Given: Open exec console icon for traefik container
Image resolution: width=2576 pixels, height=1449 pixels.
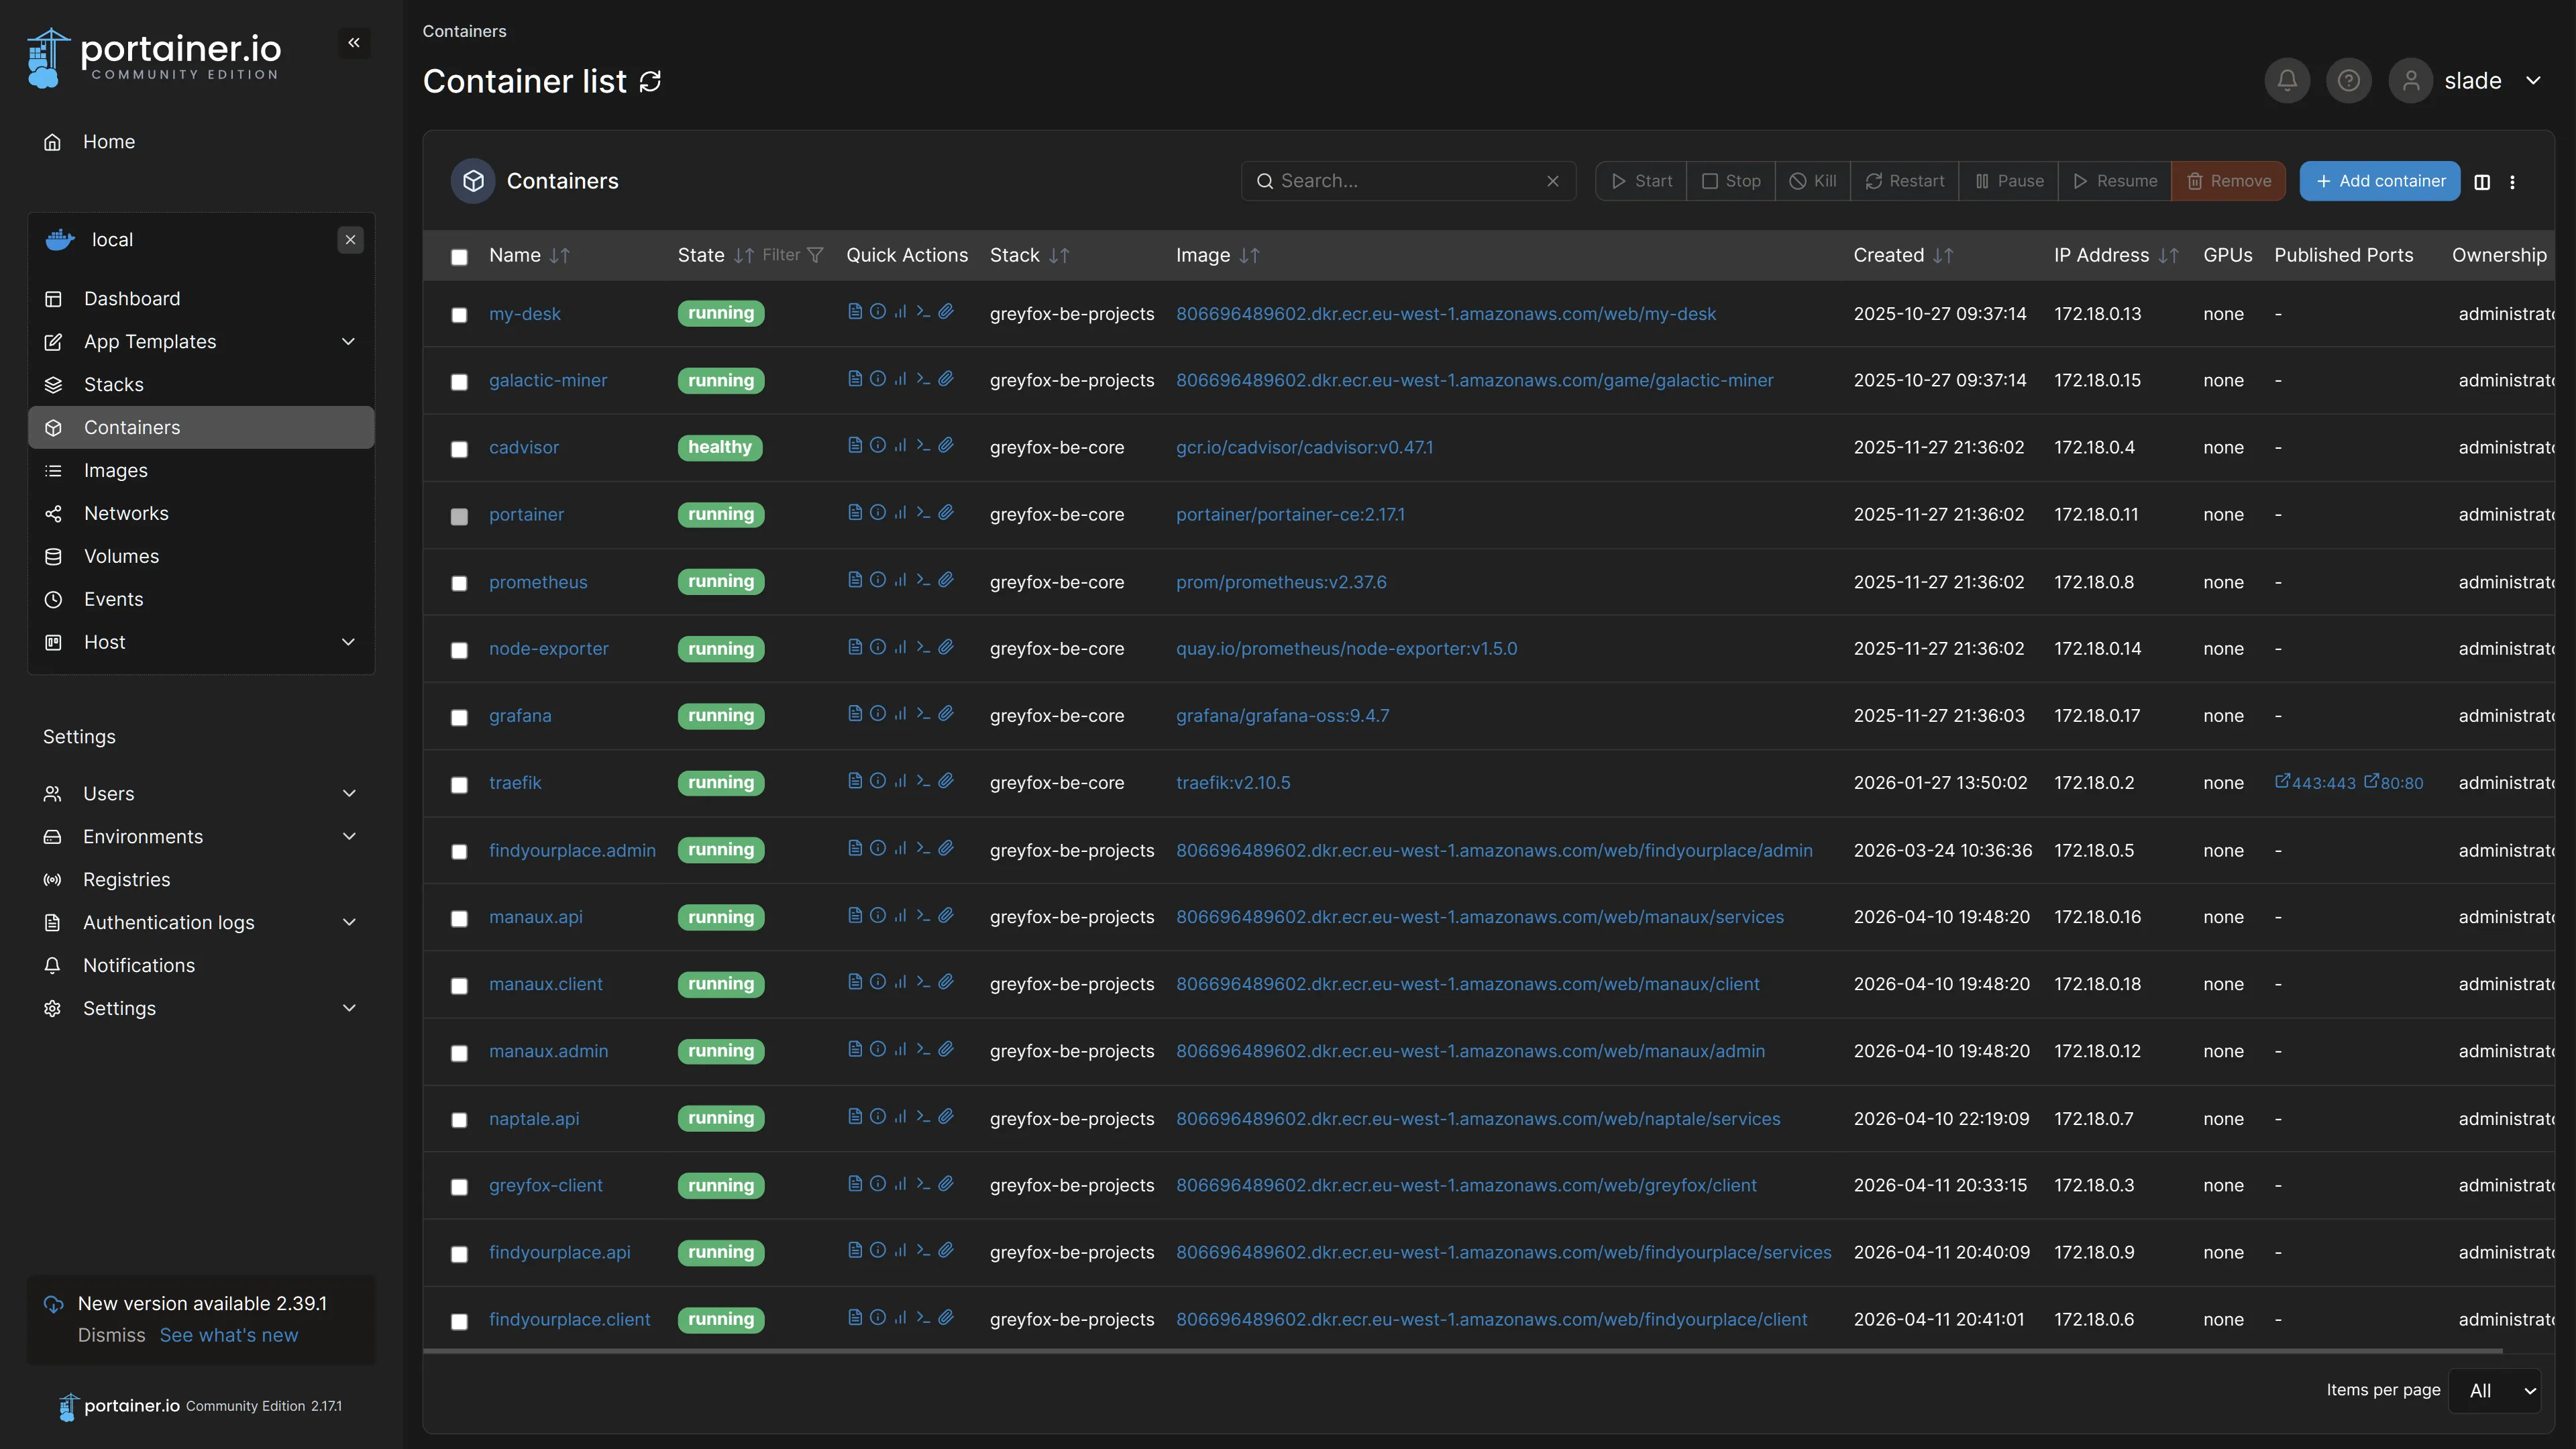Looking at the screenshot, I should point(923,781).
